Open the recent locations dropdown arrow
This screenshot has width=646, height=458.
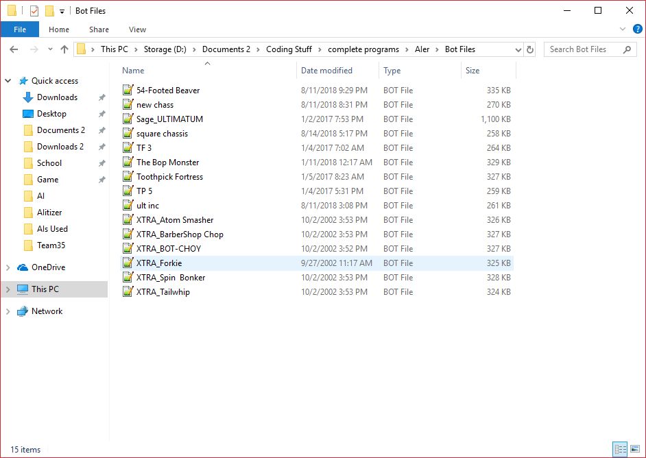point(50,49)
